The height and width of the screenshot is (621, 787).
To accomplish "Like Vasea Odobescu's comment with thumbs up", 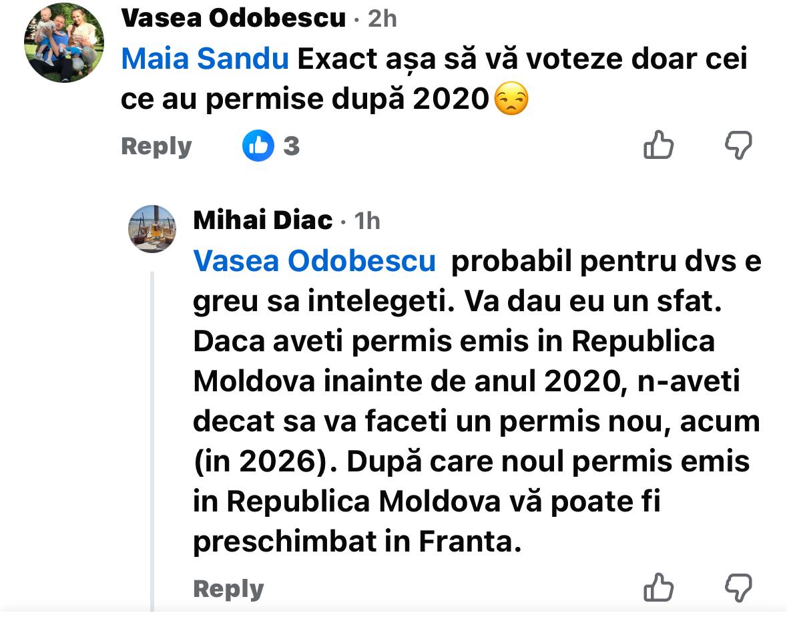I will (658, 145).
